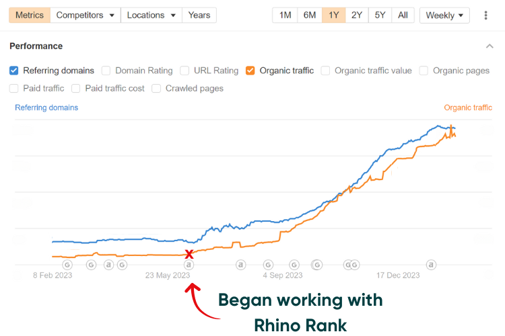Screen dimensions: 505x336
Task: Click the 23 May 2023 date label
Action: [168, 276]
